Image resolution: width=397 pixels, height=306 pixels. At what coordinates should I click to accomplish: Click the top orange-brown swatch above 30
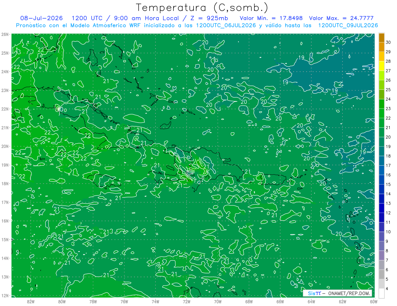[x=382, y=38]
